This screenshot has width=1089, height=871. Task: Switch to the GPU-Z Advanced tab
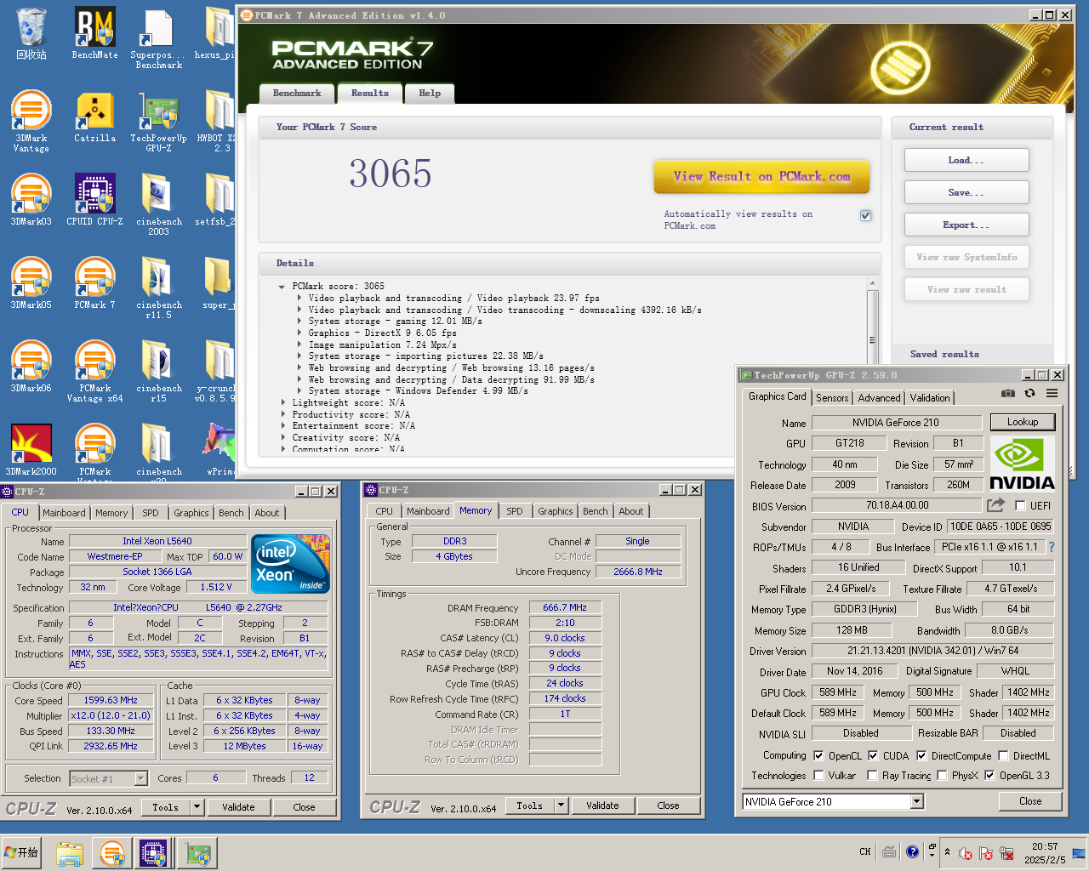click(879, 398)
